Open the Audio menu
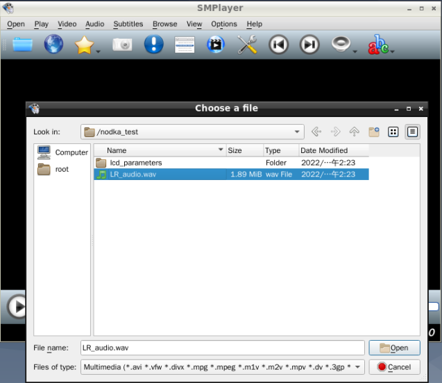Viewport: 442px width, 383px height. (x=94, y=24)
